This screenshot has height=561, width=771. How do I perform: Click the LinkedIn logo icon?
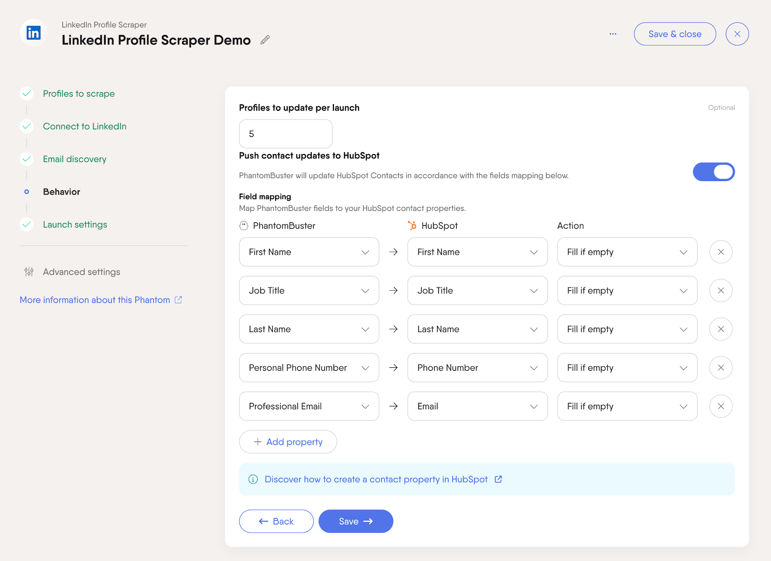[x=34, y=33]
